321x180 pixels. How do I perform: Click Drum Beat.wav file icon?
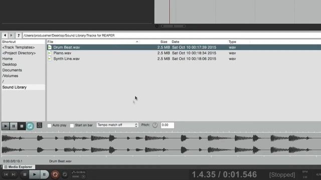click(50, 47)
